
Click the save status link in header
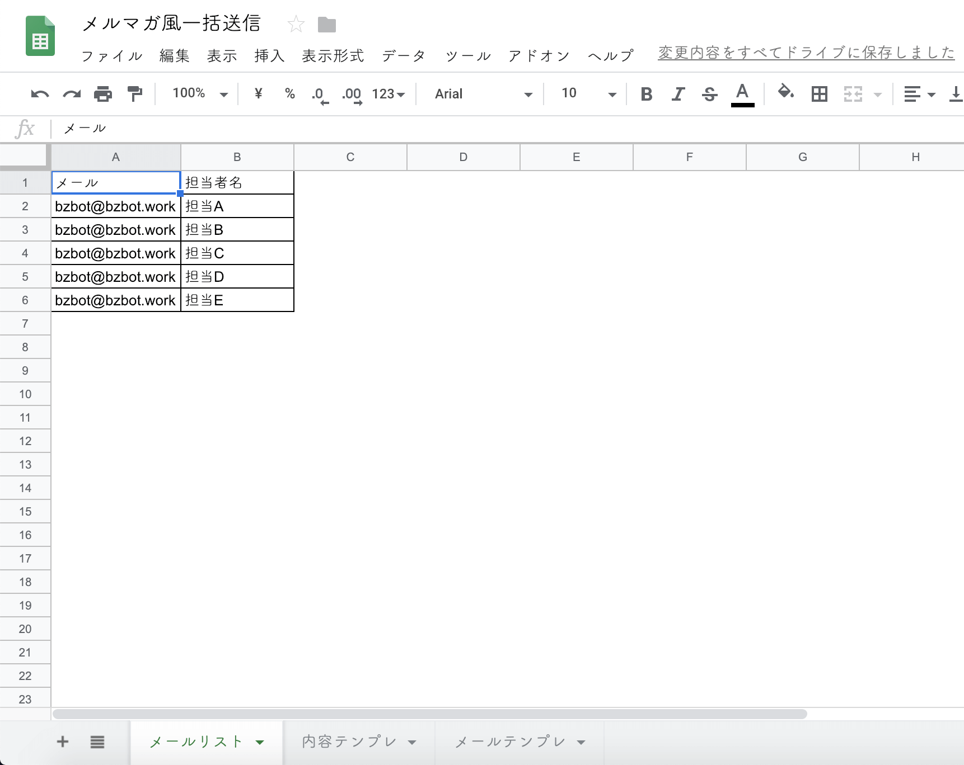pos(806,53)
